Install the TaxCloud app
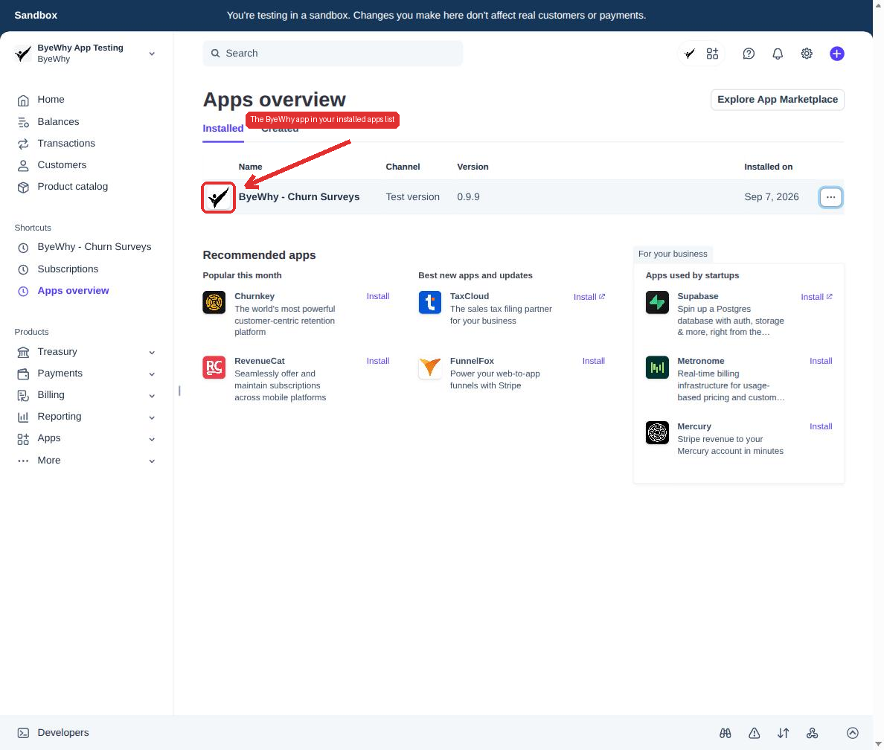Screen dimensions: 884x750 pyautogui.click(x=589, y=297)
